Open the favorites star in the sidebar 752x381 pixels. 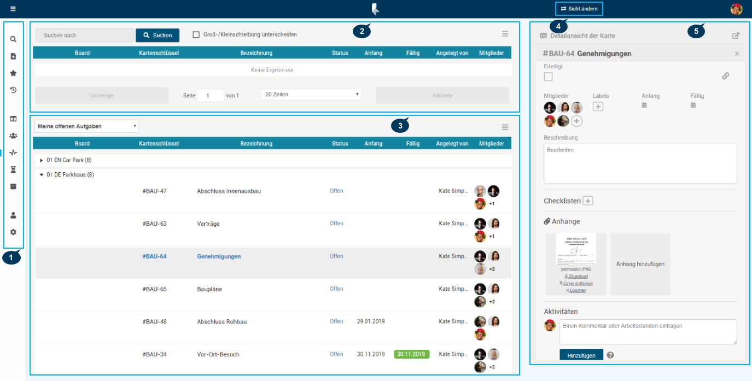click(x=13, y=73)
